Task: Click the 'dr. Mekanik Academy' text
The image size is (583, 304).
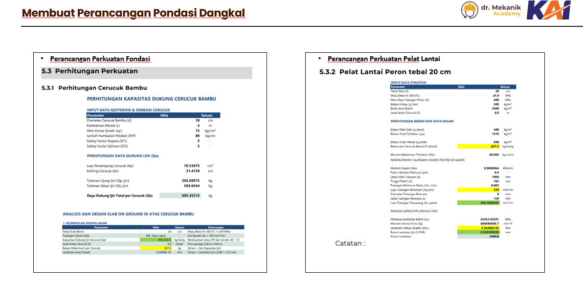Action: [501, 10]
